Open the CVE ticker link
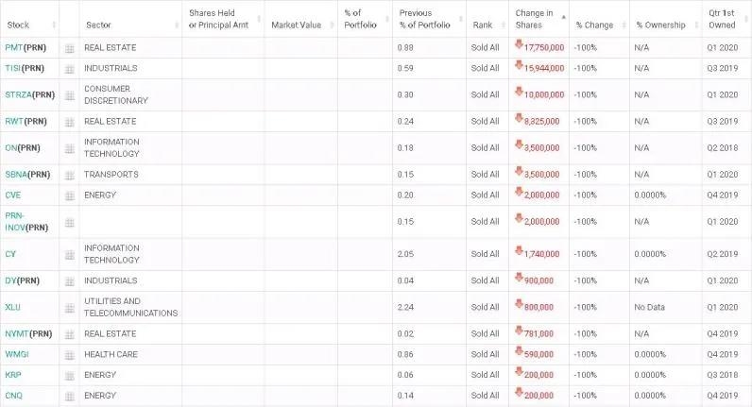 pos(12,195)
